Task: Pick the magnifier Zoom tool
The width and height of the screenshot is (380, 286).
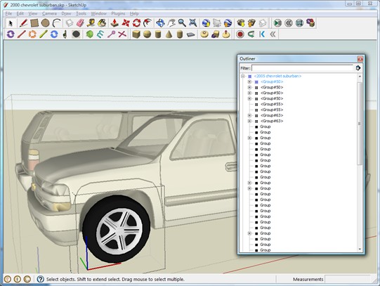Action: click(x=182, y=23)
